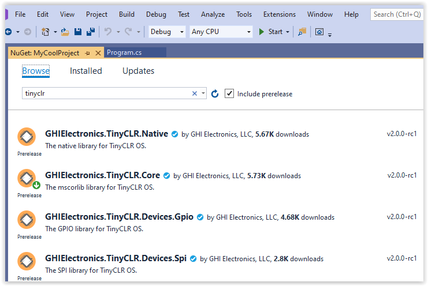Open the Edit menu

click(x=43, y=14)
